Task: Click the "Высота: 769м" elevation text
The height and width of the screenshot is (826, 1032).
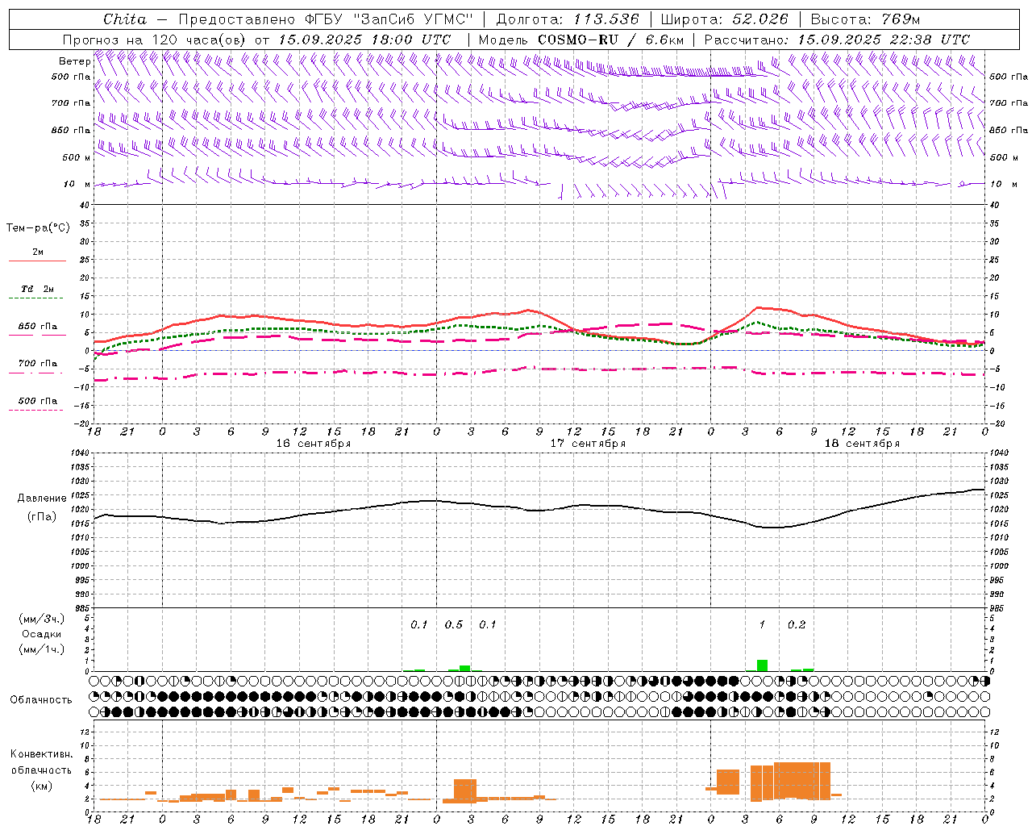Action: (865, 19)
